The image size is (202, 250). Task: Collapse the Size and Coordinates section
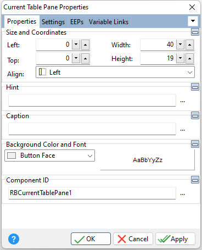click(195, 32)
